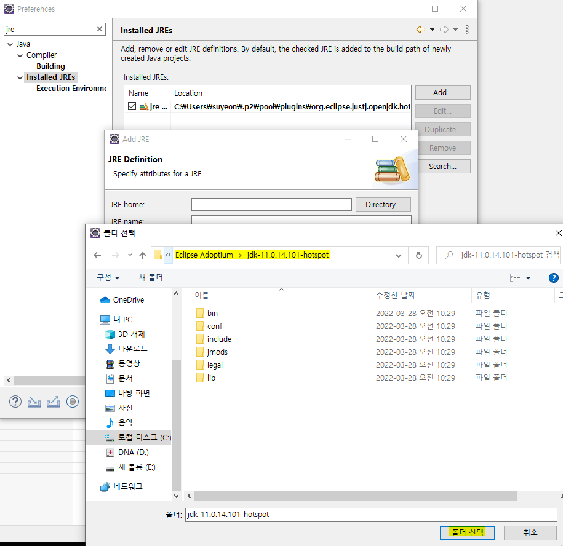Click Eclipse Adoptium breadcrumb segment

click(x=204, y=255)
